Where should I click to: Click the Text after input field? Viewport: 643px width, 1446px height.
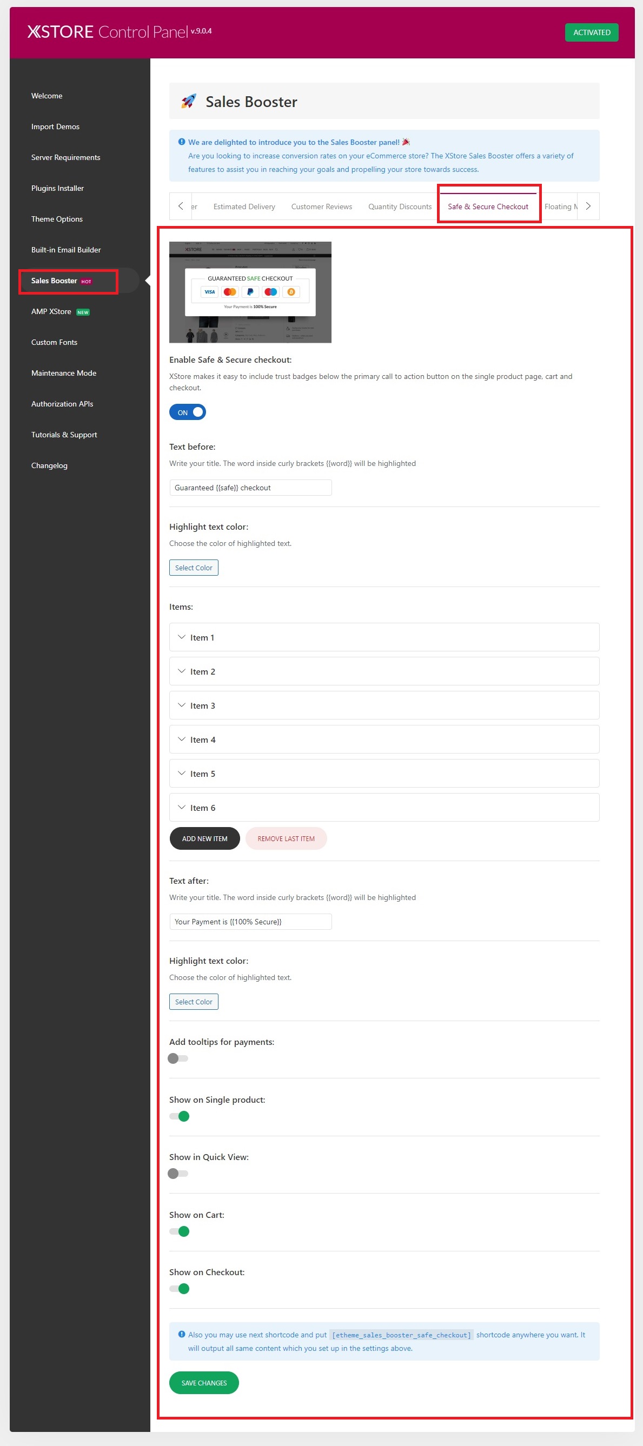pyautogui.click(x=250, y=922)
